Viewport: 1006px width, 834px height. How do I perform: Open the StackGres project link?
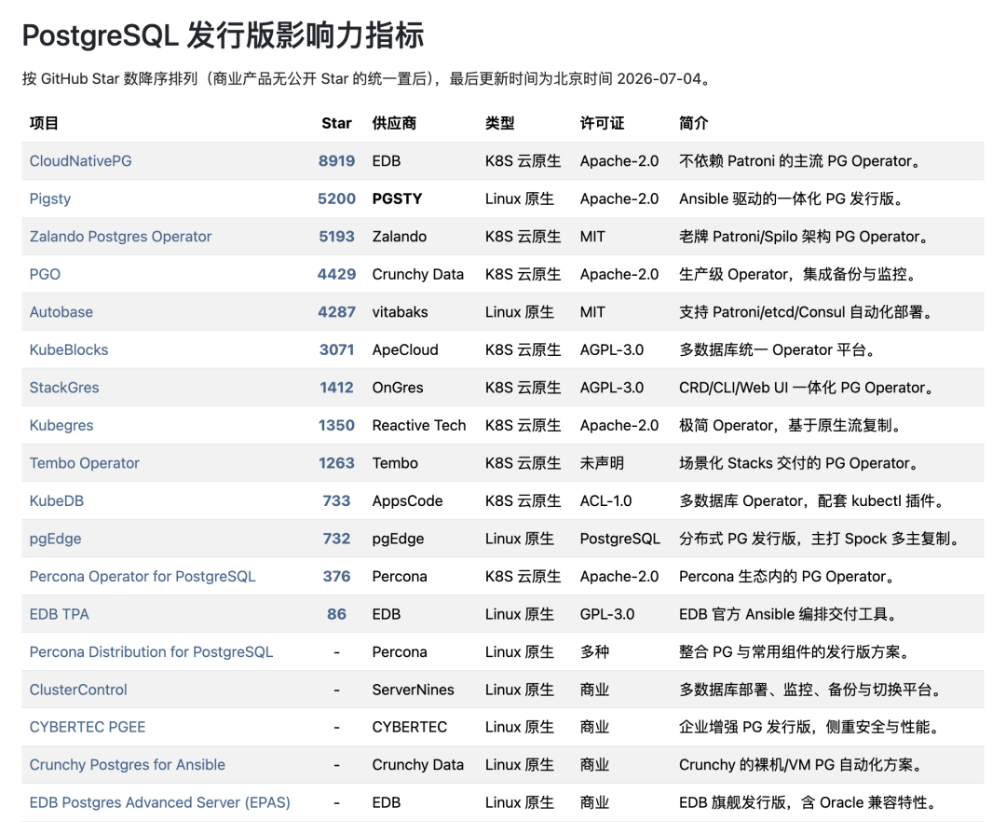(64, 388)
